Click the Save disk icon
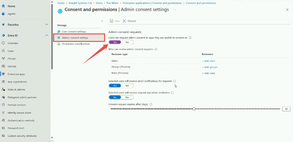 coord(111,21)
